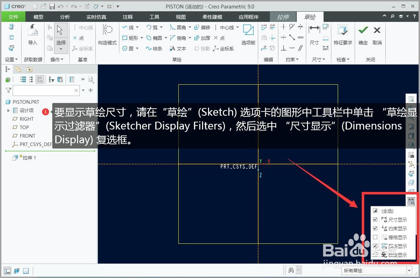Select the 拉伸 1 feature in tree

pos(24,158)
